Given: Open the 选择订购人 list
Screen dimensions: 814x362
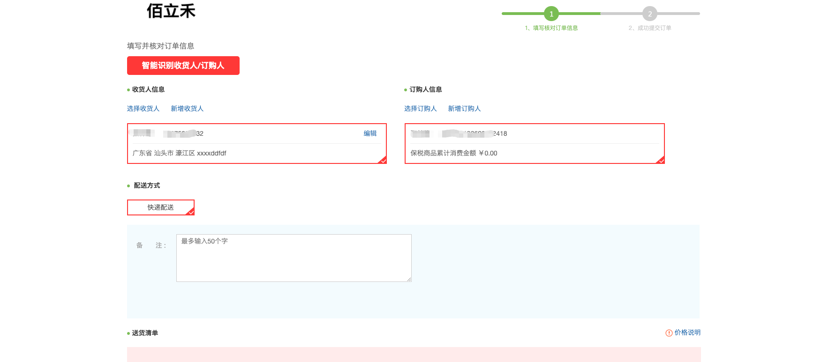Looking at the screenshot, I should [420, 109].
